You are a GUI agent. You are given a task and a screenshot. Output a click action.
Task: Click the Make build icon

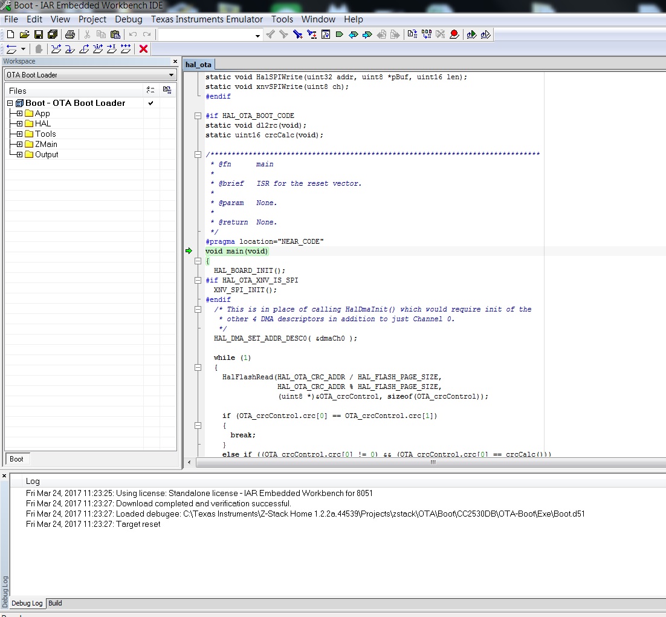426,34
